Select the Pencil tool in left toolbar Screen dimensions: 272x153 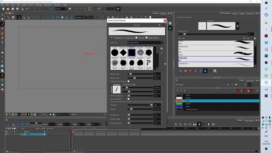[x=2, y=28]
